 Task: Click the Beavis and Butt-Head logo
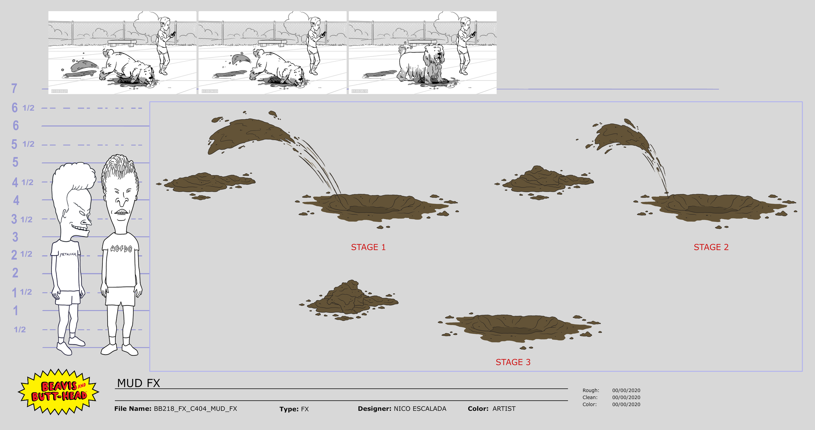59,391
